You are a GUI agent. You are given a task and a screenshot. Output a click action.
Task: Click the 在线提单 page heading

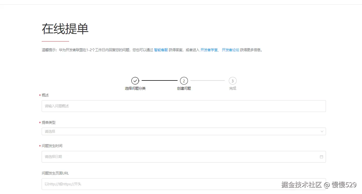pyautogui.click(x=65, y=29)
